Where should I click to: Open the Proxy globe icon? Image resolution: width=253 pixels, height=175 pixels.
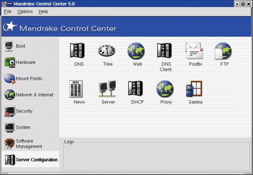tap(165, 89)
